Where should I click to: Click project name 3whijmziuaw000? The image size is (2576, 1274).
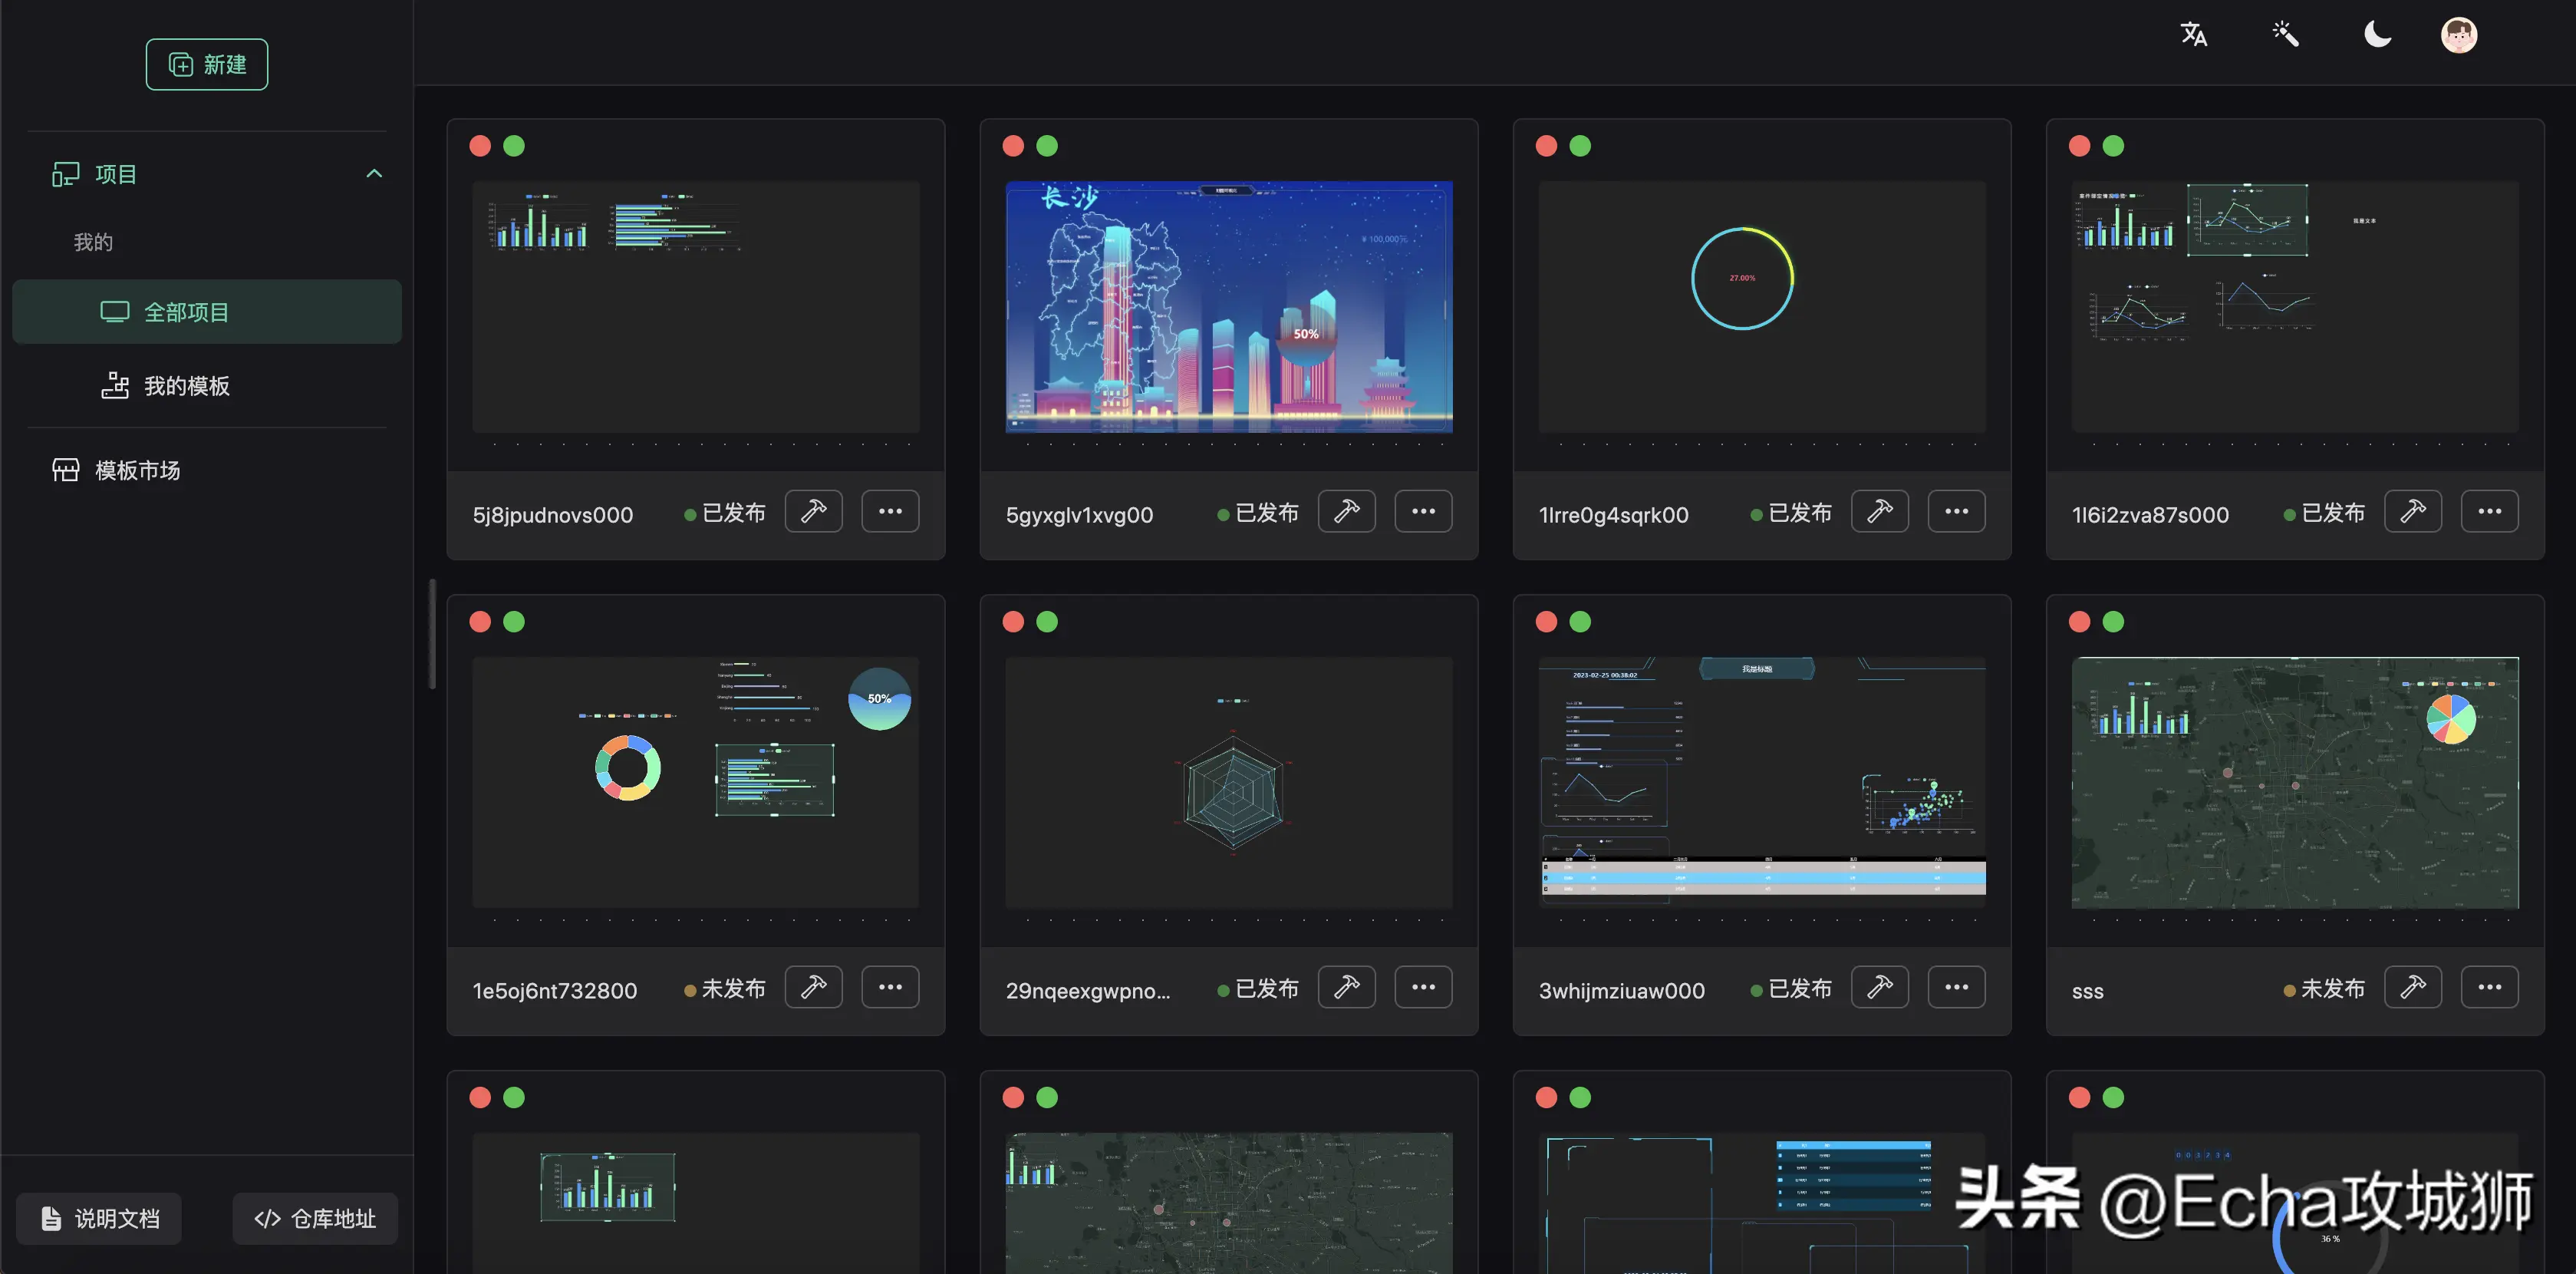tap(1621, 991)
